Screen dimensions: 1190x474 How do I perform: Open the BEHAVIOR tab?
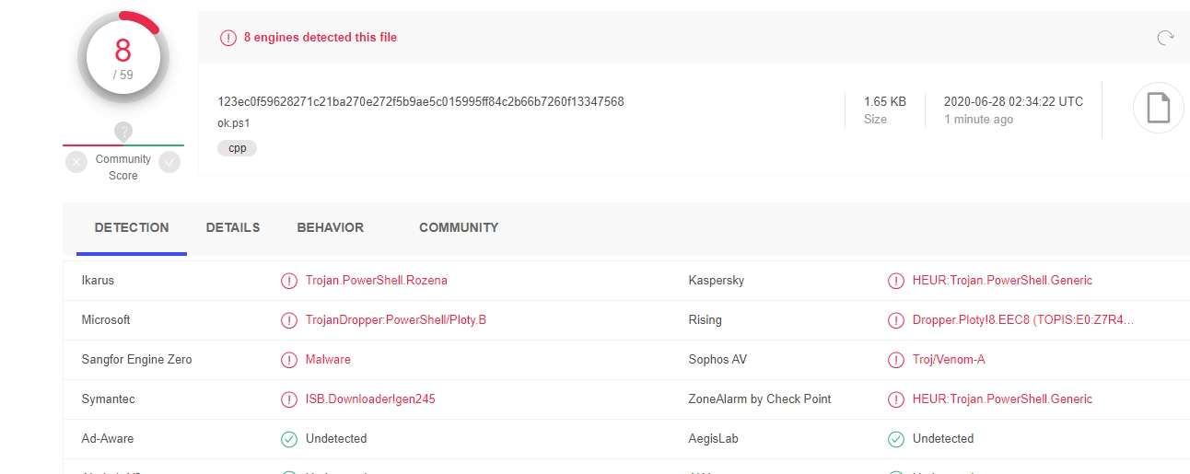point(330,227)
